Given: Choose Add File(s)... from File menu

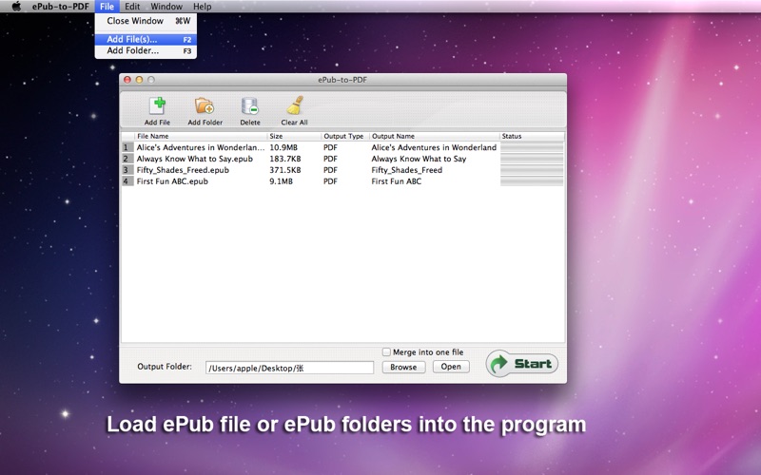Looking at the screenshot, I should (146, 39).
